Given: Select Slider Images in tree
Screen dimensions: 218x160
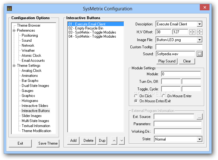Looking at the screenshot, I should point(31,116).
